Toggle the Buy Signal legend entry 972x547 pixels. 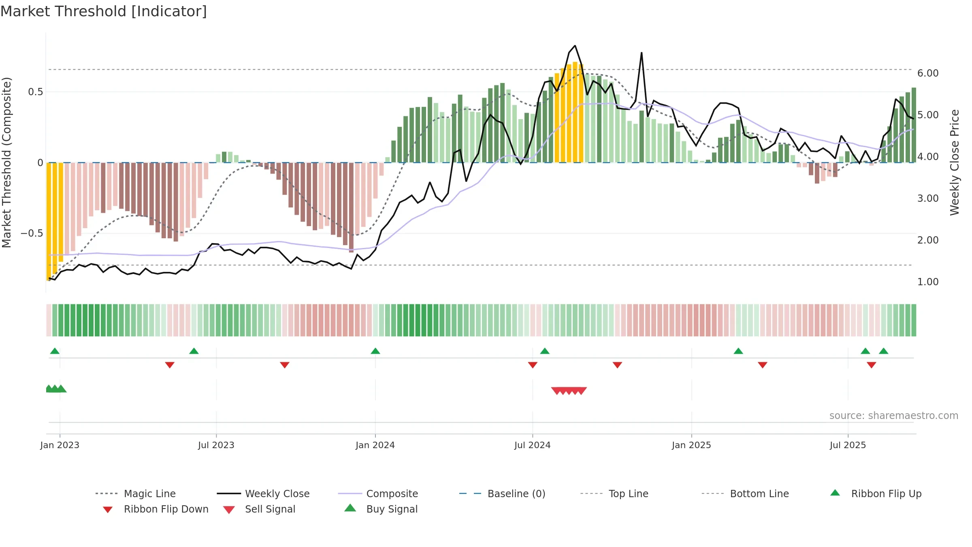[x=381, y=509]
